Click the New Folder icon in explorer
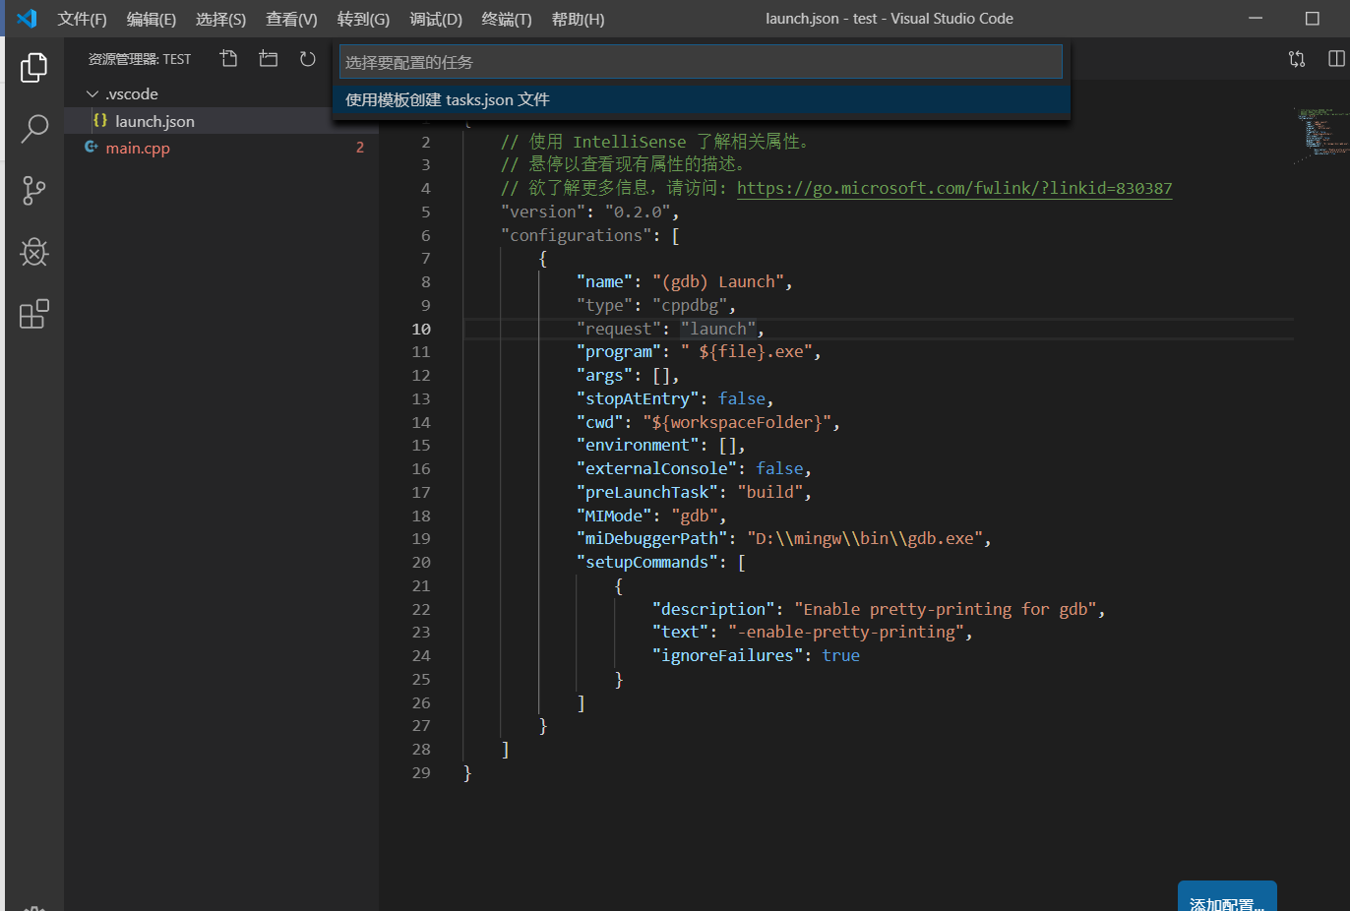The image size is (1350, 911). tap(268, 59)
